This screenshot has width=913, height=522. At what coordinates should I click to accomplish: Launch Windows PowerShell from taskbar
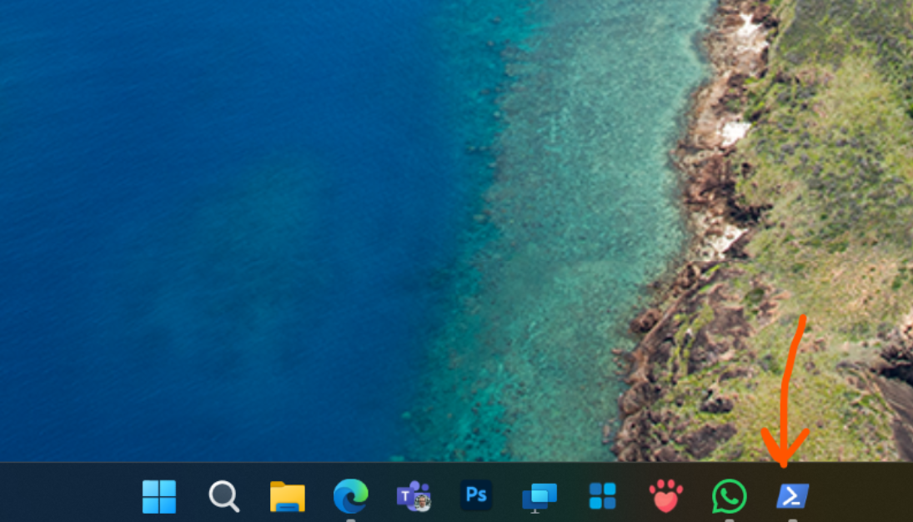[x=792, y=496]
